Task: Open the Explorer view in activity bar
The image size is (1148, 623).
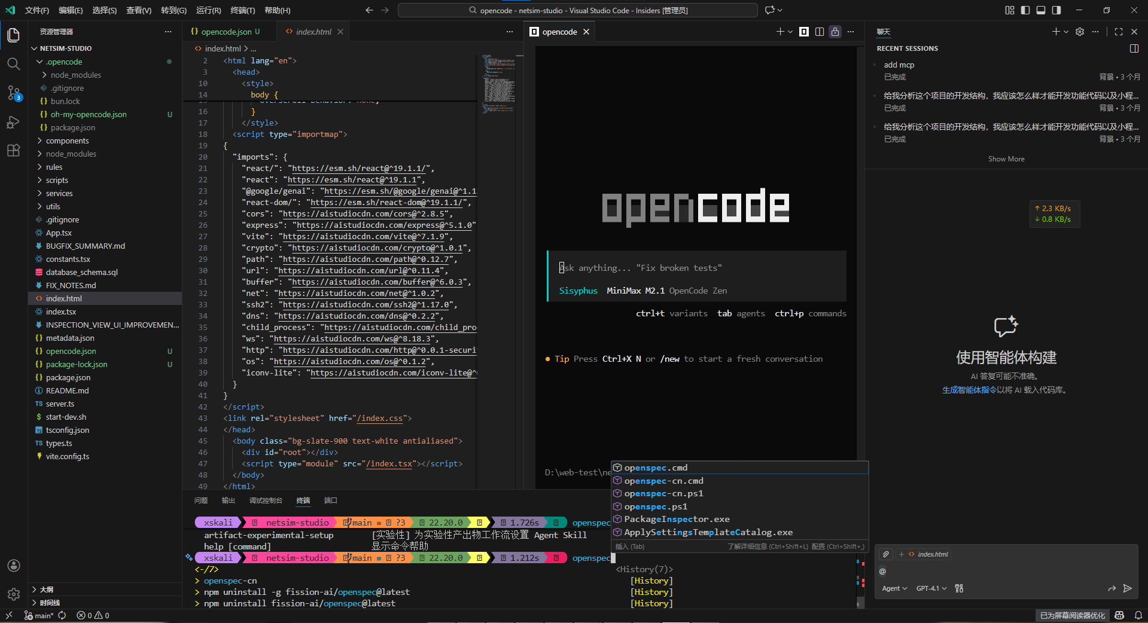Action: [13, 35]
